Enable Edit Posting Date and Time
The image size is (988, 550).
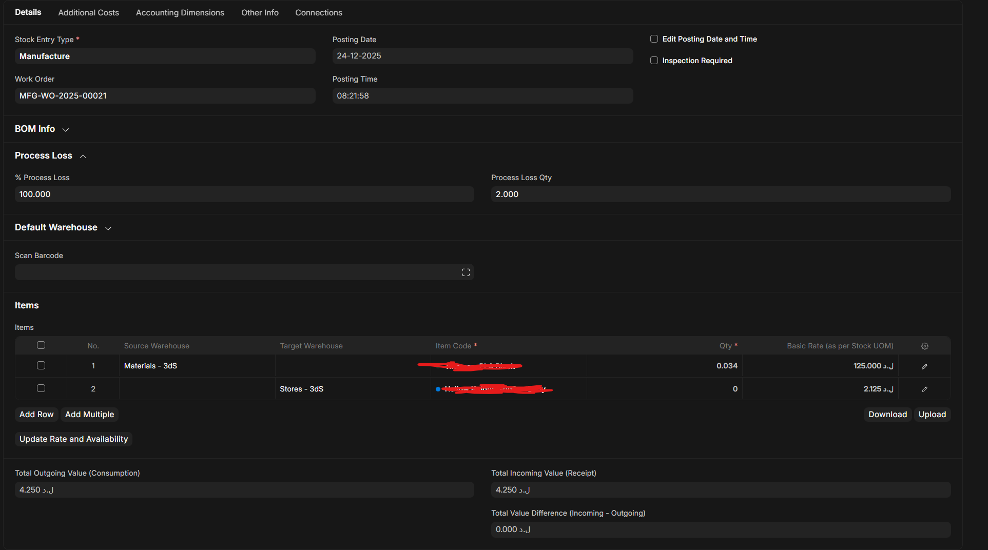point(654,39)
